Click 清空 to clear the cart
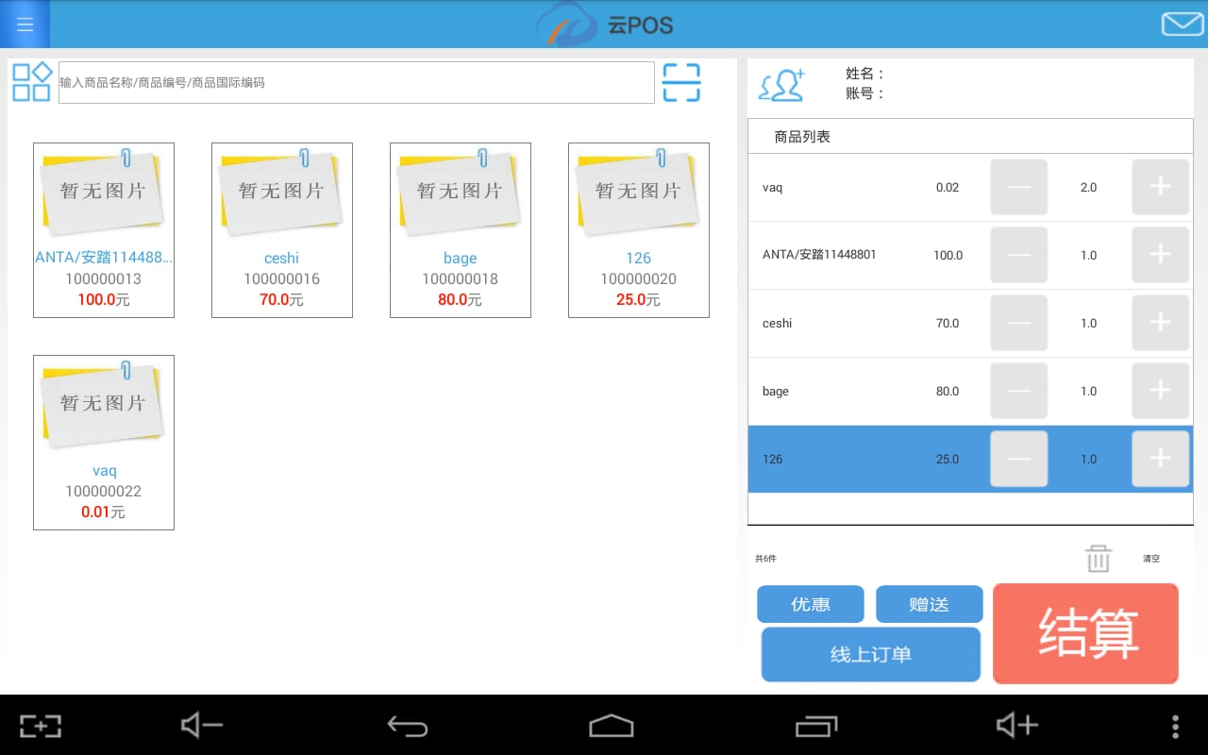Image resolution: width=1208 pixels, height=755 pixels. point(1151,559)
